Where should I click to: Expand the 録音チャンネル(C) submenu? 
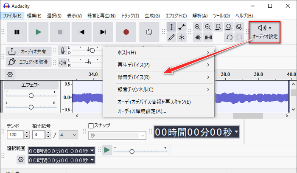tap(159, 89)
